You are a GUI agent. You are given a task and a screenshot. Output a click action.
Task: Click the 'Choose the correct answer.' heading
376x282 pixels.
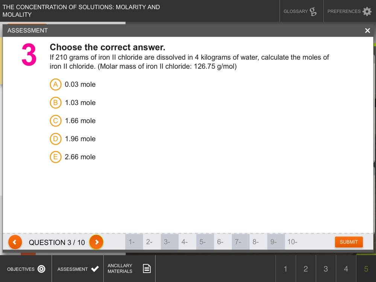108,47
